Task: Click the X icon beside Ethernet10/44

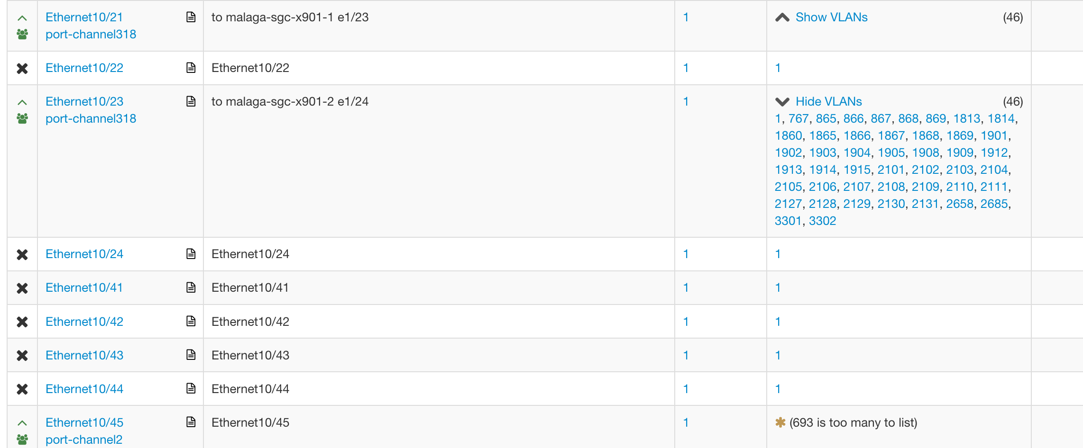Action: [22, 388]
